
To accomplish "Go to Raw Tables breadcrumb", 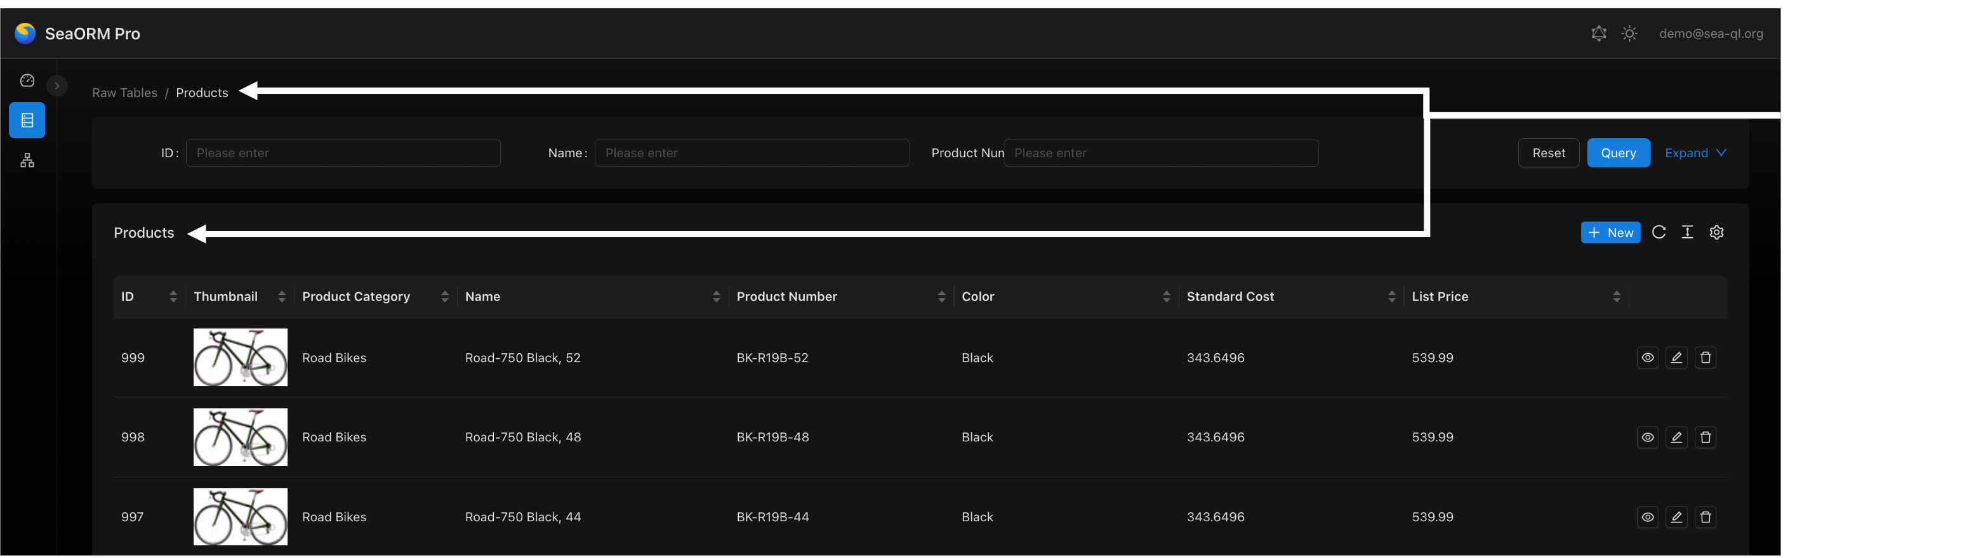I will [x=124, y=93].
